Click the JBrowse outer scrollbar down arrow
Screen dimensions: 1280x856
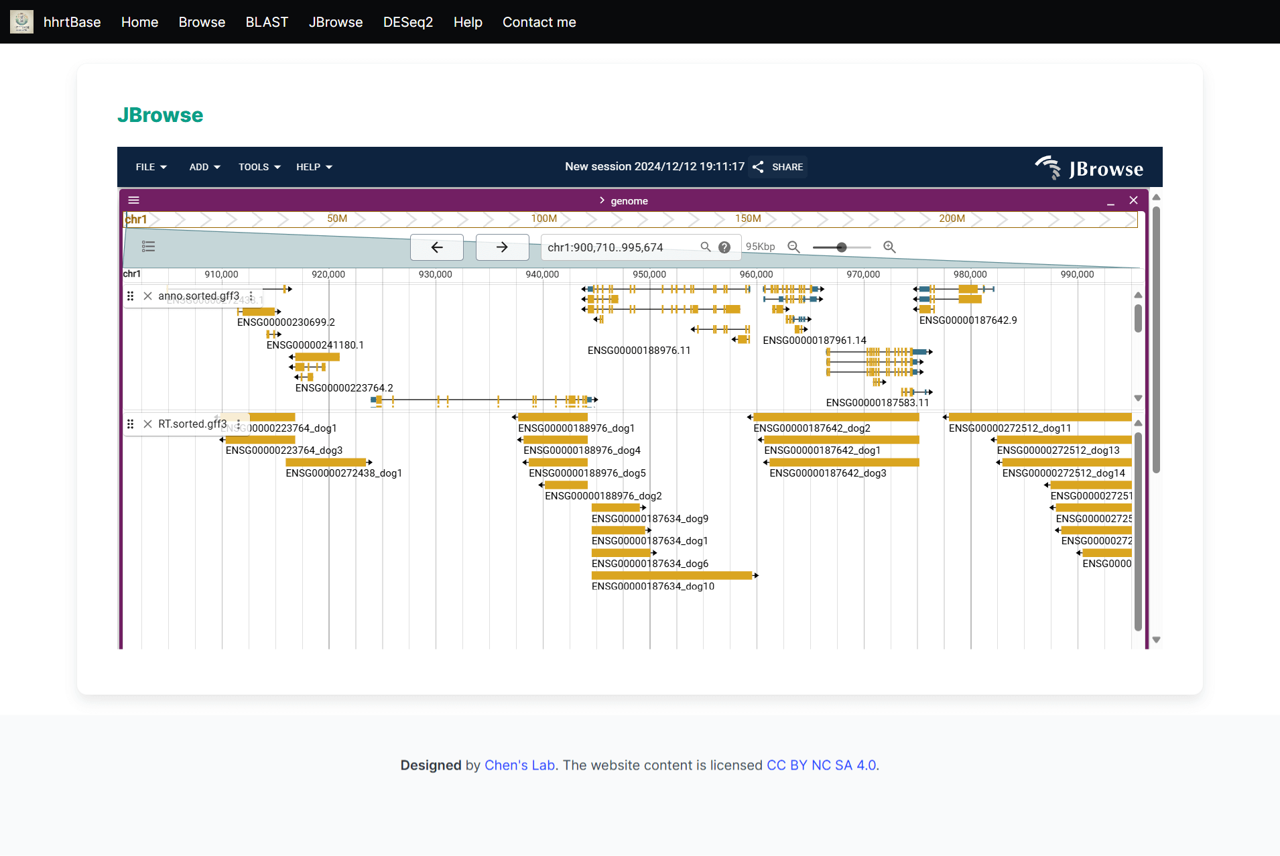pos(1156,639)
